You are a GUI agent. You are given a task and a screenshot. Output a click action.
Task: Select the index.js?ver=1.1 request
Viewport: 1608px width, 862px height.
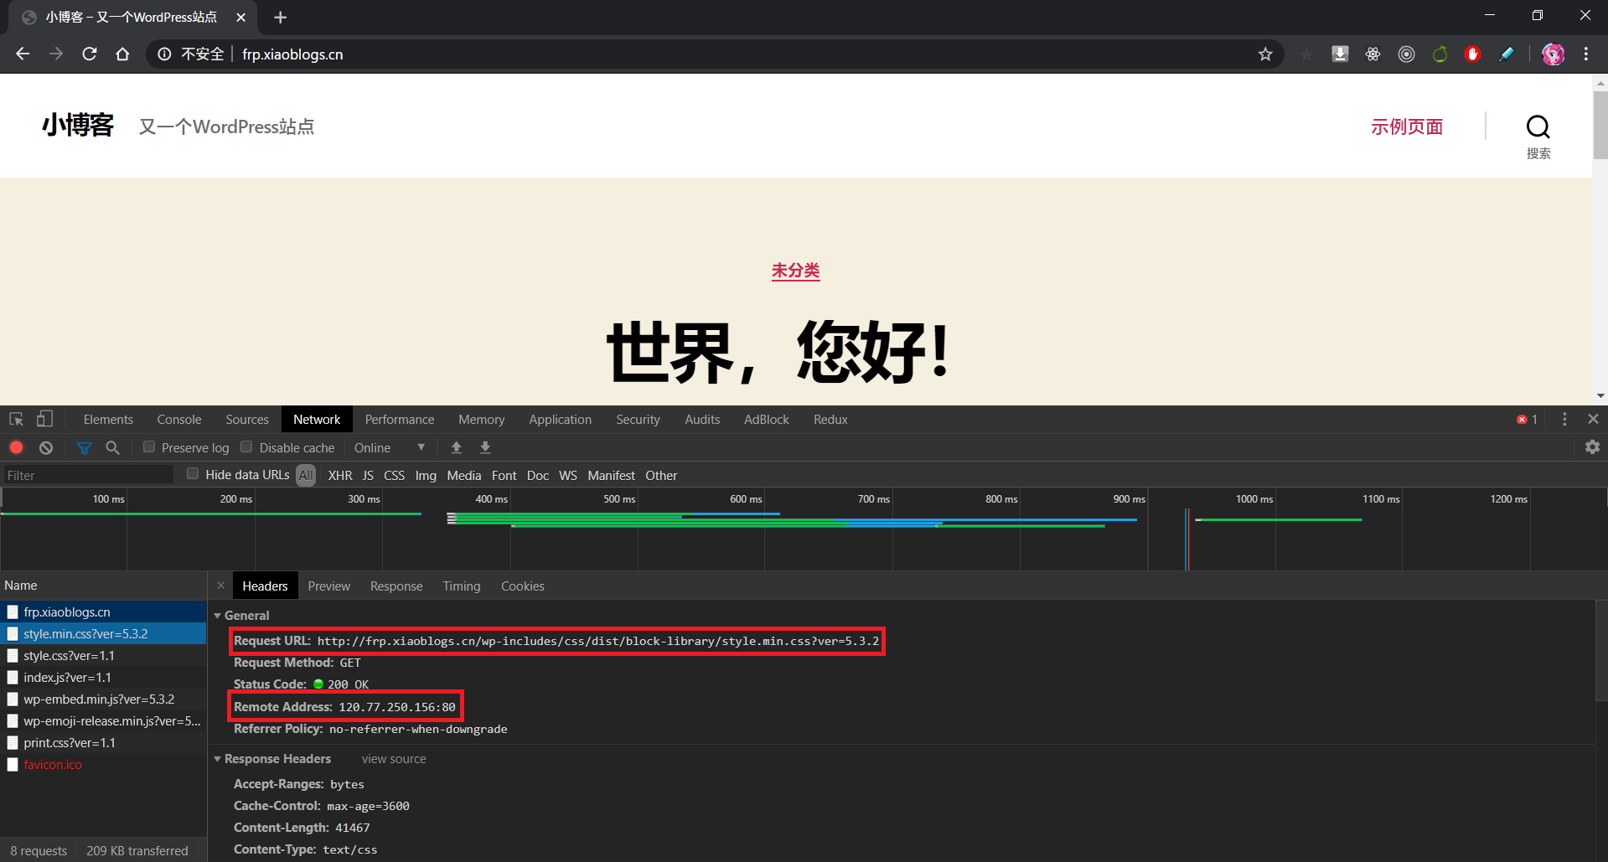click(103, 678)
